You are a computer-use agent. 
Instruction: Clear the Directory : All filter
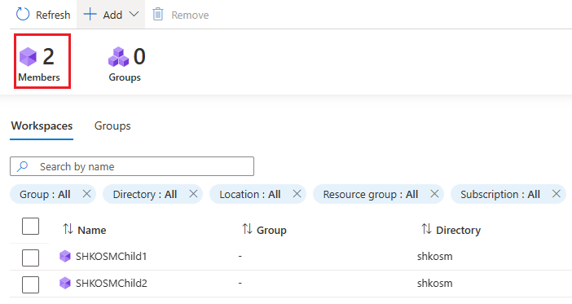(x=193, y=194)
